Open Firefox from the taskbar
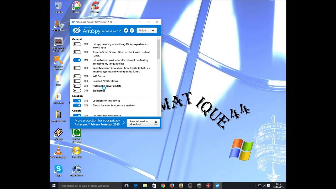 coord(172,186)
